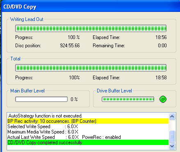Image resolution: width=180 pixels, height=152 pixels.
Task: Click the log scroll down arrow
Action: pos(172,146)
